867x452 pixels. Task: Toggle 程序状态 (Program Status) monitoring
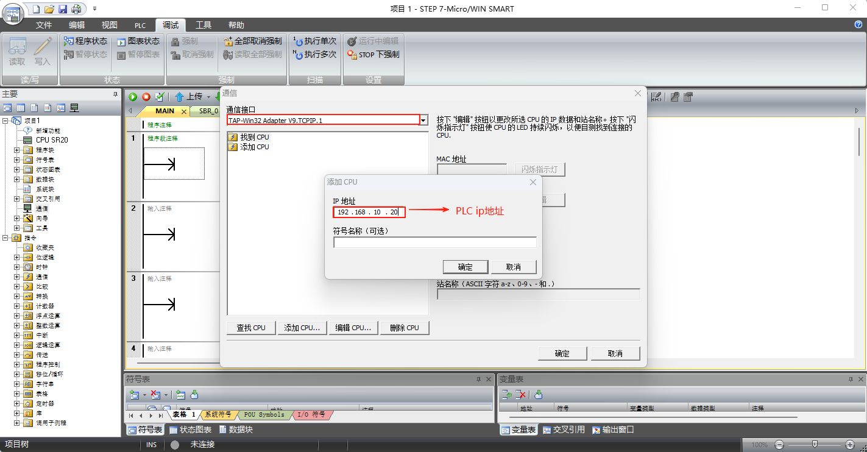(x=85, y=41)
